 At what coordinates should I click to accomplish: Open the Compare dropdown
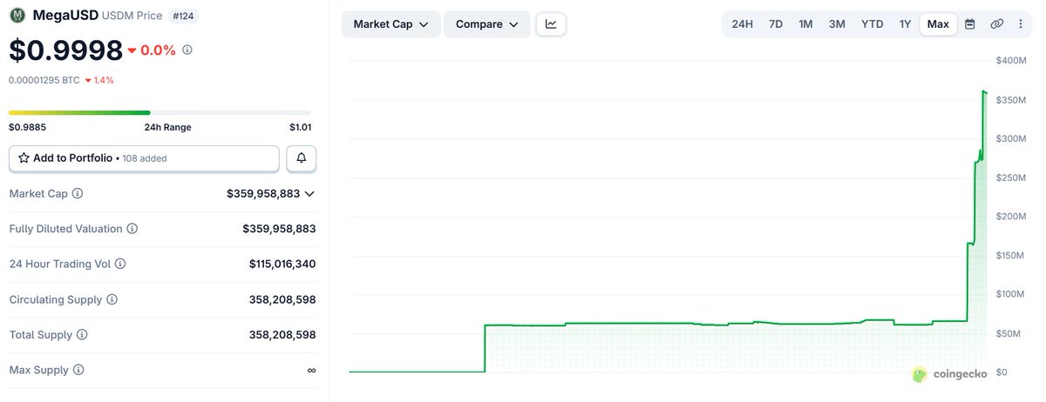click(x=487, y=24)
